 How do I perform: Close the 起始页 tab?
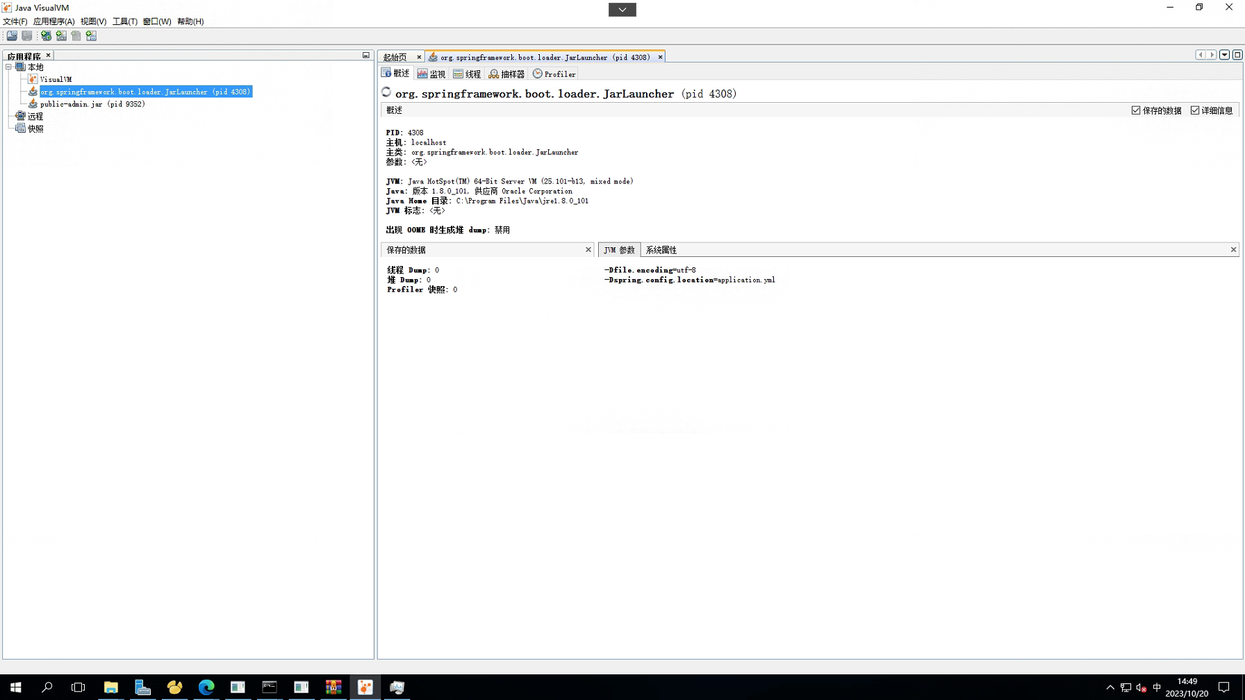pos(419,57)
